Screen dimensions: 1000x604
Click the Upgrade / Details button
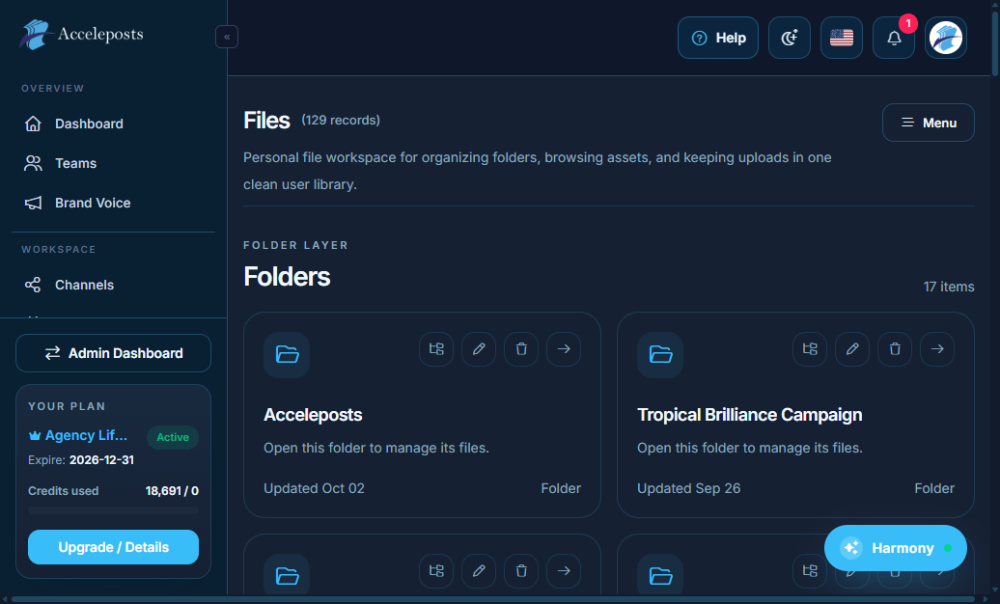[x=114, y=547]
